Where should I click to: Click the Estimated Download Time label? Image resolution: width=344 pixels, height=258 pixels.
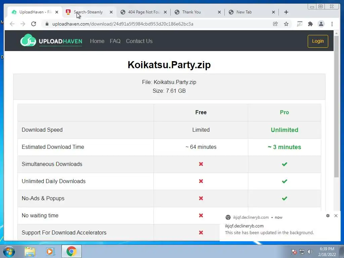(53, 147)
